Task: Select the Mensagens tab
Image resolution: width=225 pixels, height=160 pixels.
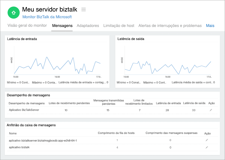Action: coord(62,26)
